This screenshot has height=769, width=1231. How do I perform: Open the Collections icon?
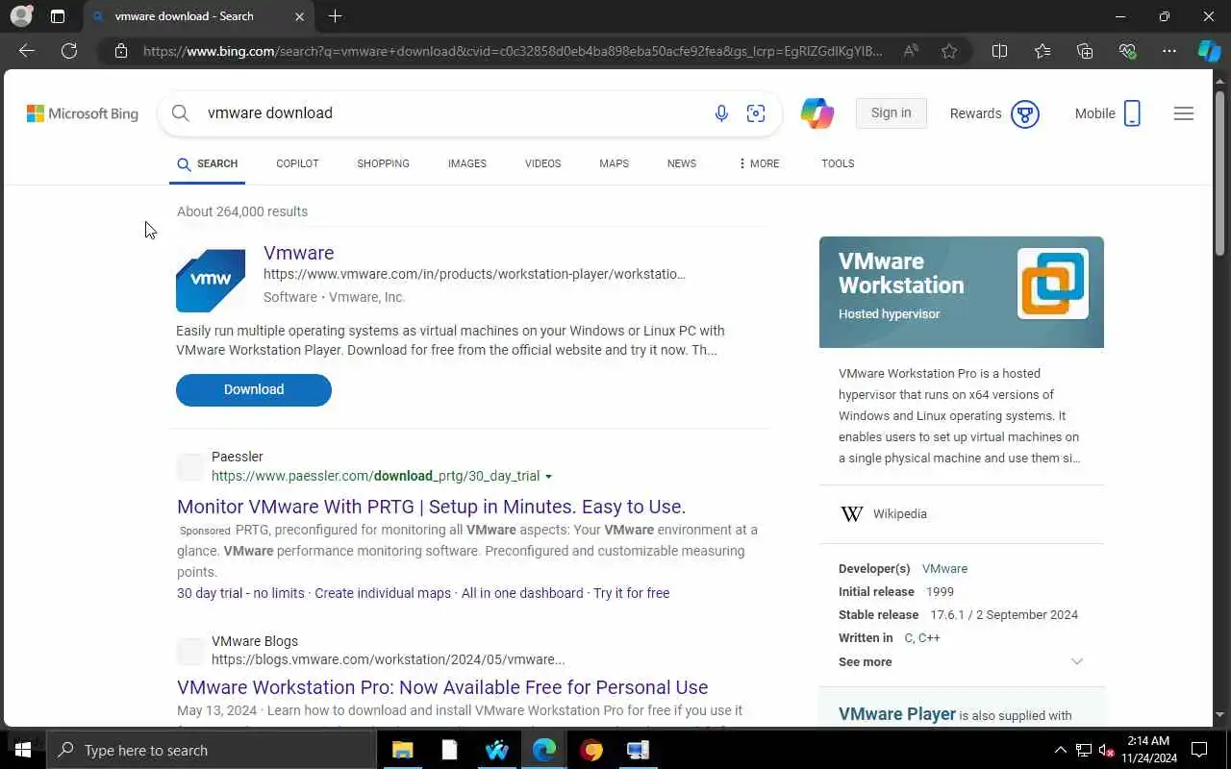click(x=1085, y=51)
